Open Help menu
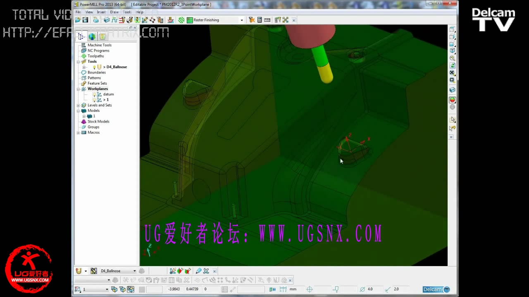This screenshot has width=529, height=297. pos(139,12)
